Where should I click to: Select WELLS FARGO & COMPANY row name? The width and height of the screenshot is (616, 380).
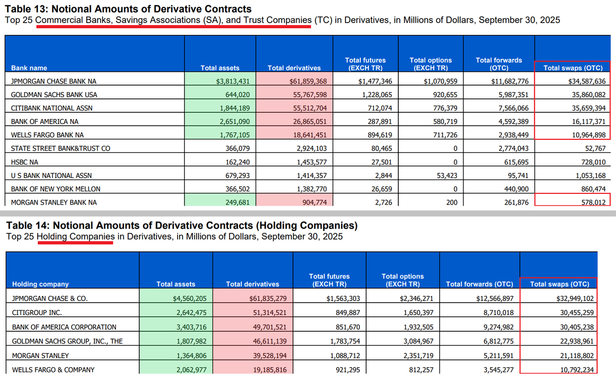pyautogui.click(x=53, y=370)
